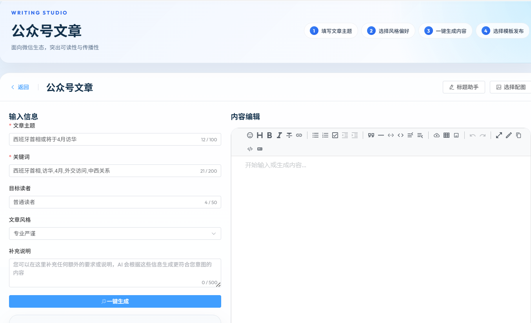The height and width of the screenshot is (323, 531).
Task: Select step 2 选择风格偏好
Action: click(388, 31)
